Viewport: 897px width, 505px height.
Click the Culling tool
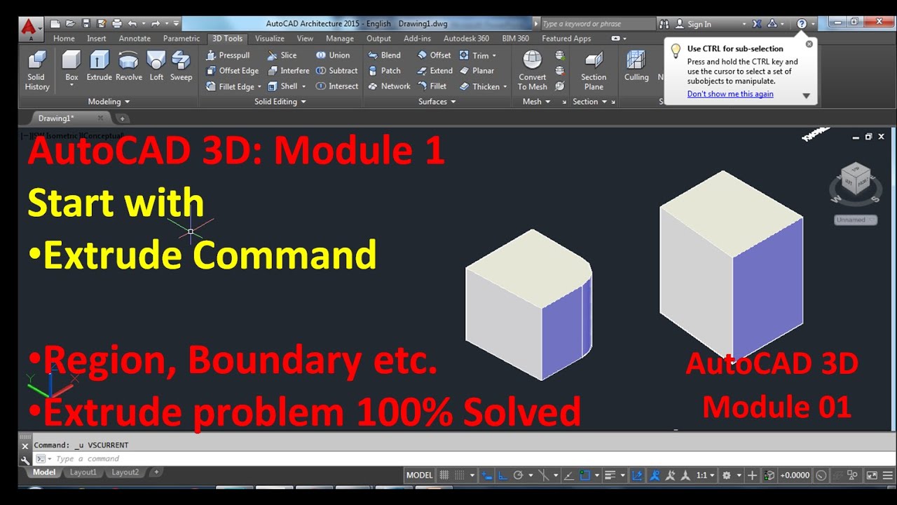click(x=636, y=67)
